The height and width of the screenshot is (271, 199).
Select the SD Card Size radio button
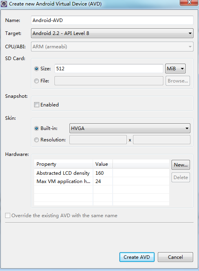37,69
